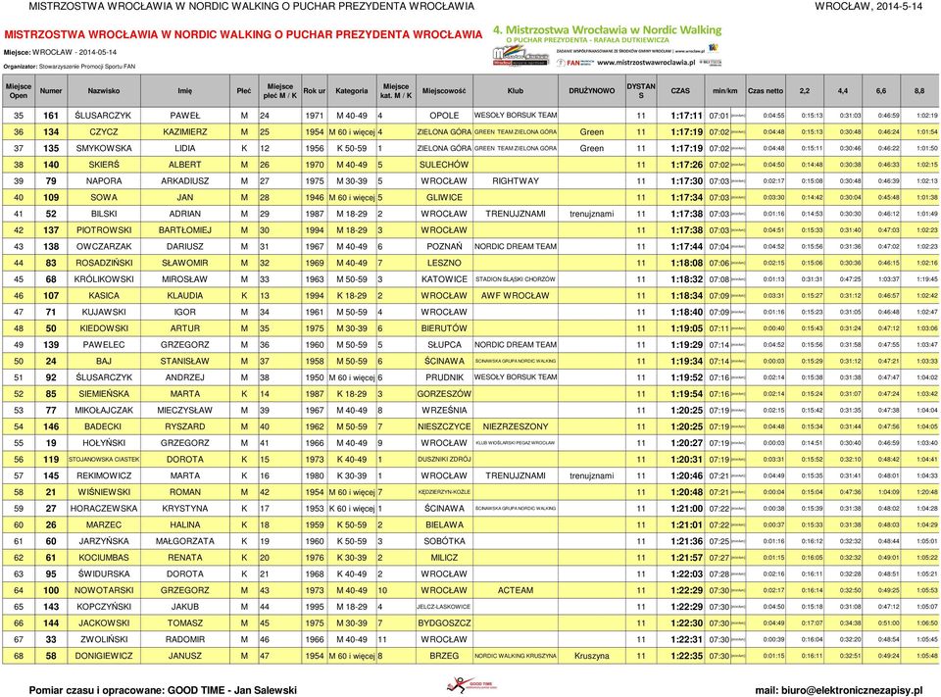The width and height of the screenshot is (941, 697).
Task: Select the CZAS column header
Action: click(680, 91)
